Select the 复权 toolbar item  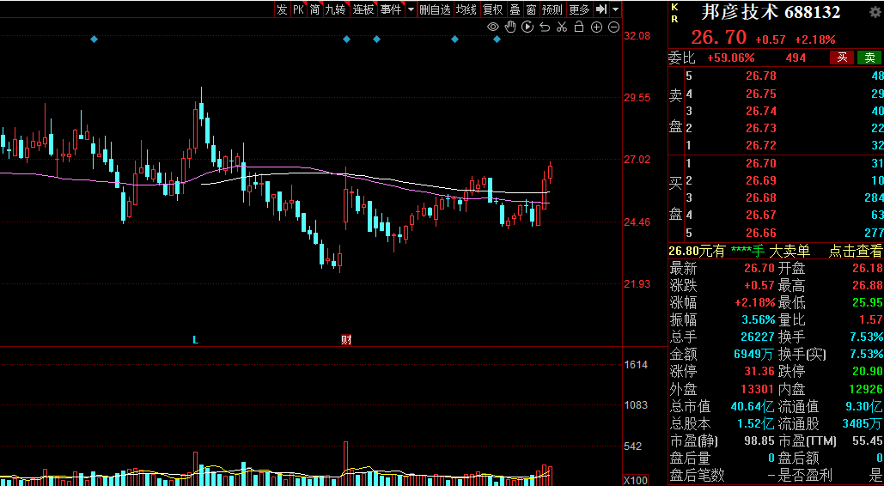[x=493, y=9]
